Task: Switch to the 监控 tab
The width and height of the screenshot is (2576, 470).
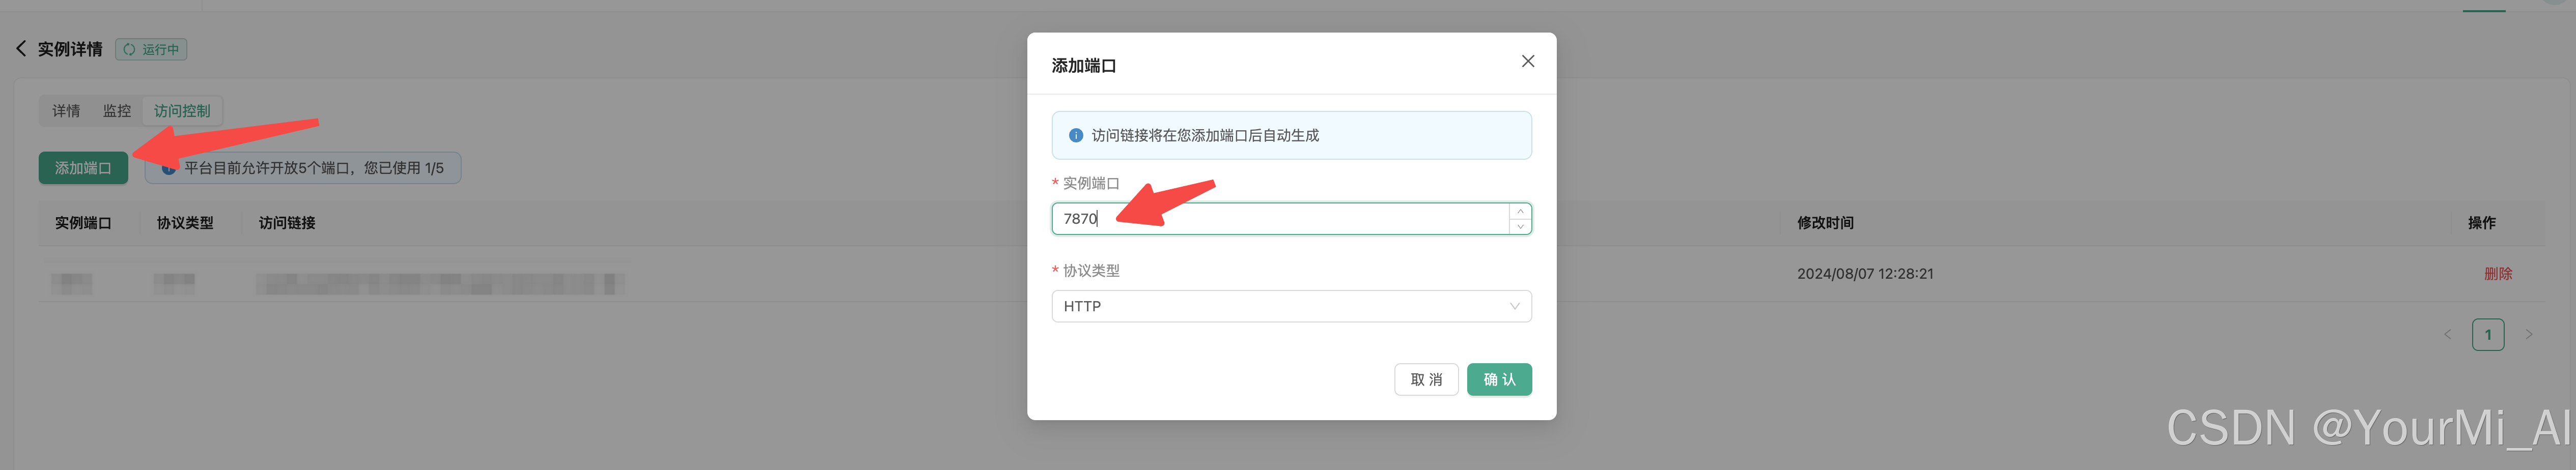Action: 117,110
